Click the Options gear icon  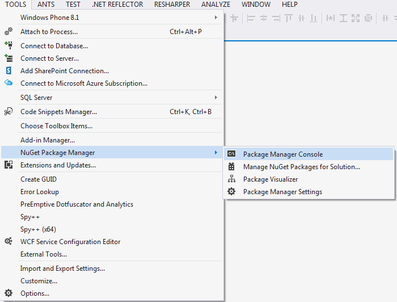click(x=9, y=293)
